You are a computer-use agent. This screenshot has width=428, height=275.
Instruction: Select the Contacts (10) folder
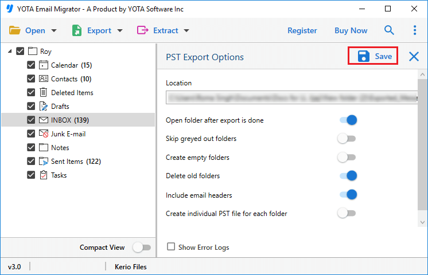coord(71,78)
